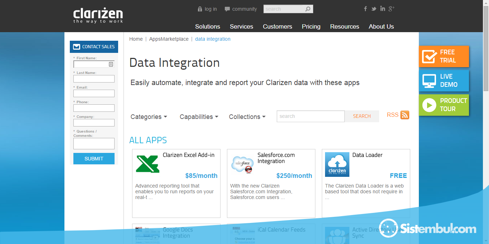Open the Google Plus icon
The image size is (489, 244).
tap(392, 9)
